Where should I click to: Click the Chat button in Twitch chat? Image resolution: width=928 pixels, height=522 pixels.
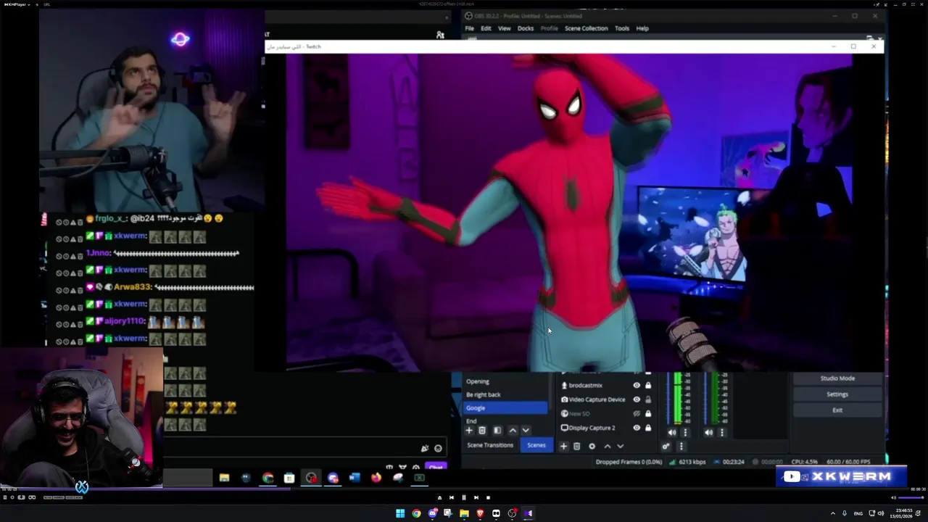tap(436, 467)
